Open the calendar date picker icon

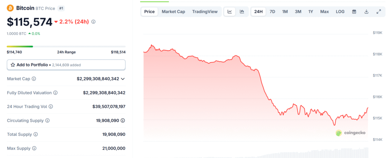(354, 12)
